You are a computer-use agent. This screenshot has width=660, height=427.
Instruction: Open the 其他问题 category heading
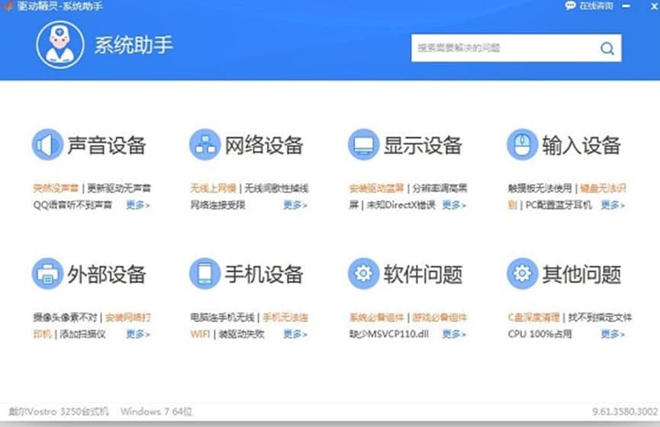point(581,274)
